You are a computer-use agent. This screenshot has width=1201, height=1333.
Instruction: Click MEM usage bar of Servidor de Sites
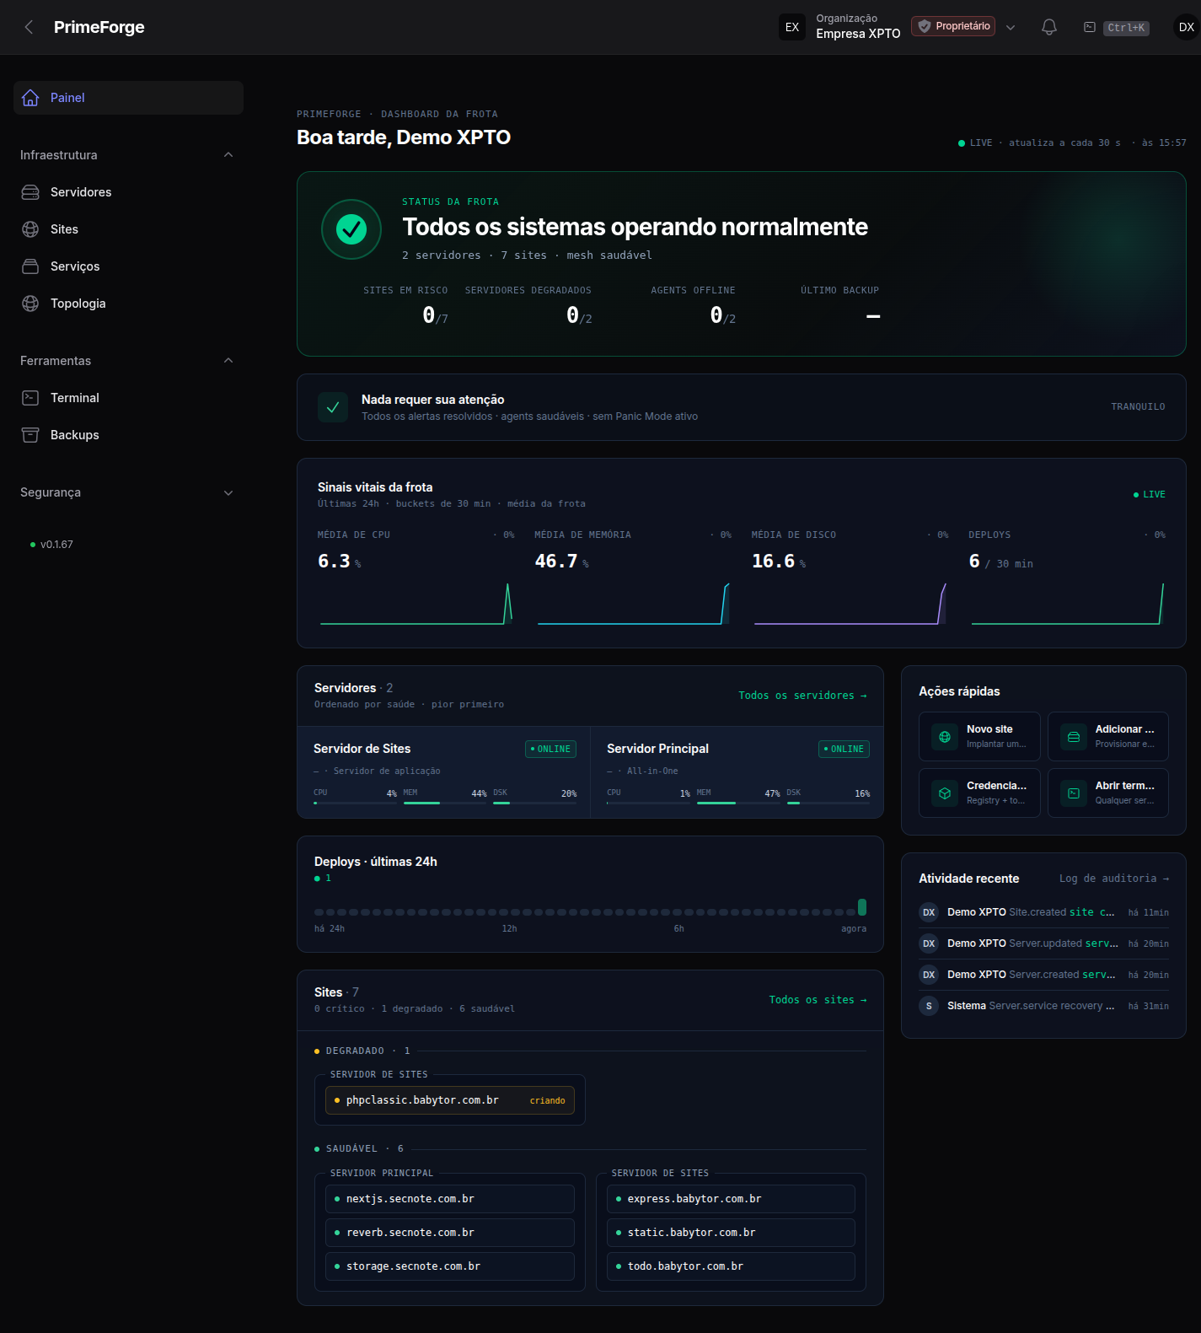(x=445, y=803)
